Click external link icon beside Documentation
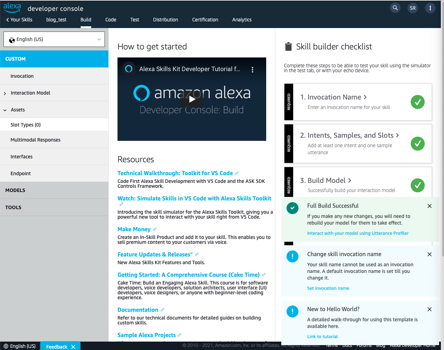The width and height of the screenshot is (444, 350). coord(162,310)
